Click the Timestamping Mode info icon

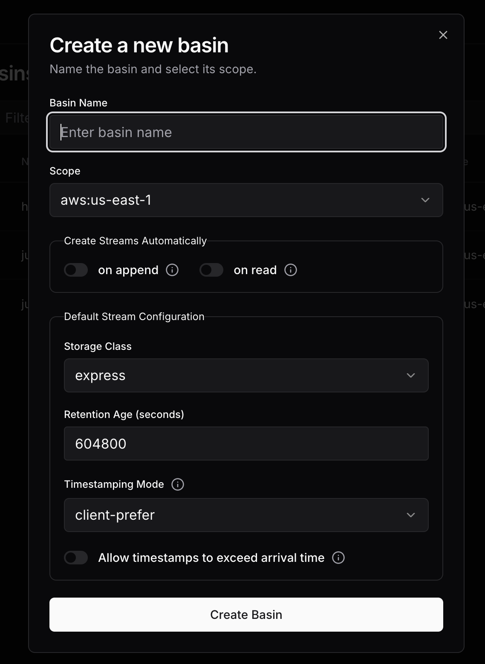pos(178,484)
